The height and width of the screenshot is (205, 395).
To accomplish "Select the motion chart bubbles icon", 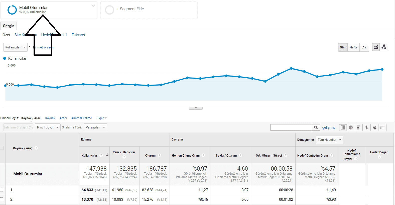I will click(x=384, y=47).
